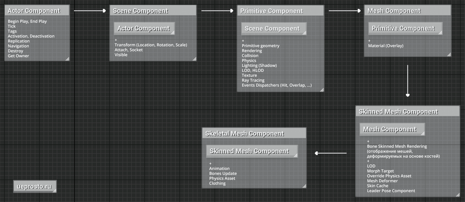The height and width of the screenshot is (202, 465).
Task: Grab resize grip of the ueprosto.ru box
Action: point(55,191)
